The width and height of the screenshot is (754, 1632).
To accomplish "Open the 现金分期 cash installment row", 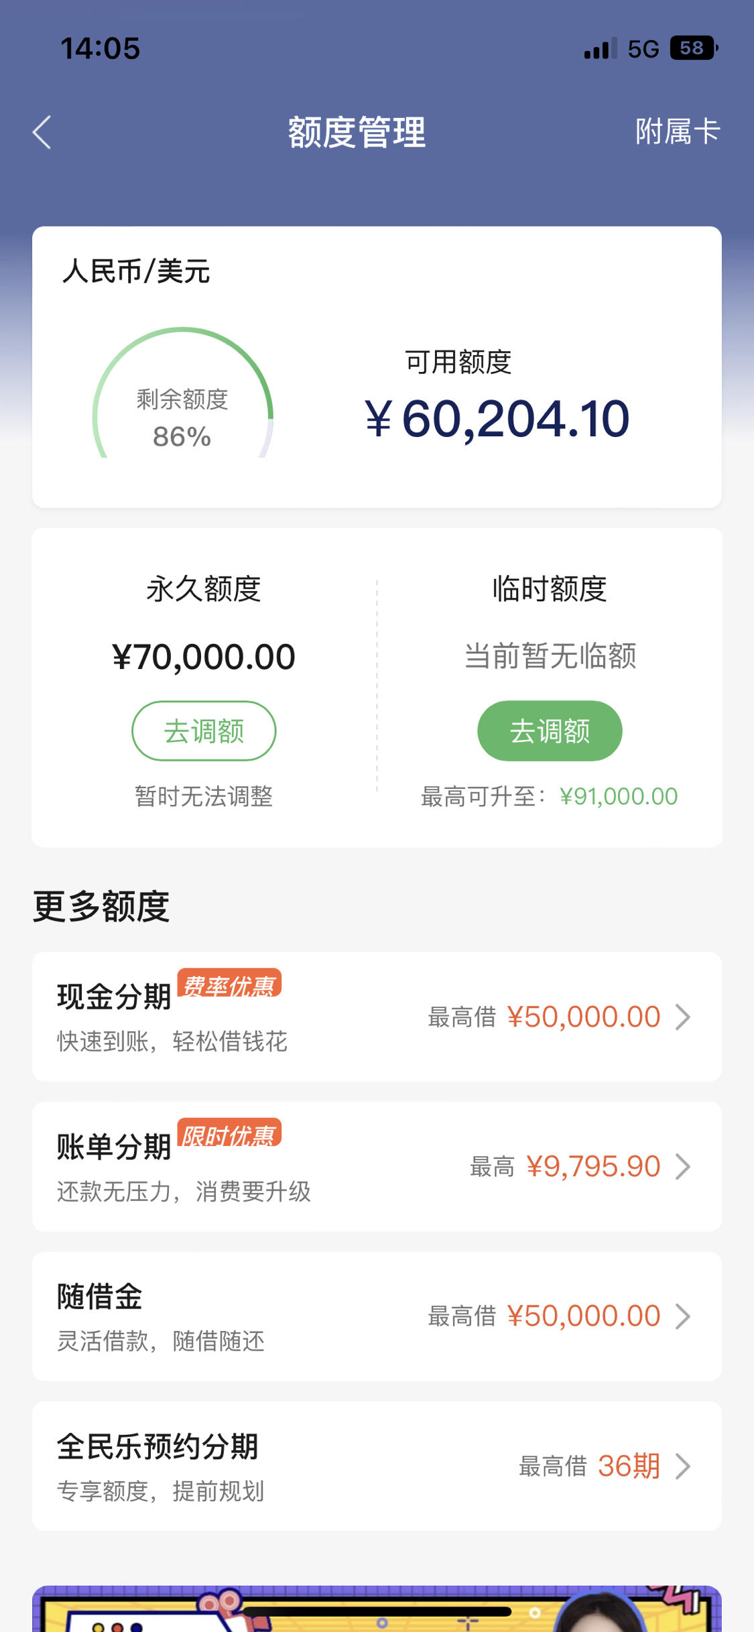I will click(377, 1017).
